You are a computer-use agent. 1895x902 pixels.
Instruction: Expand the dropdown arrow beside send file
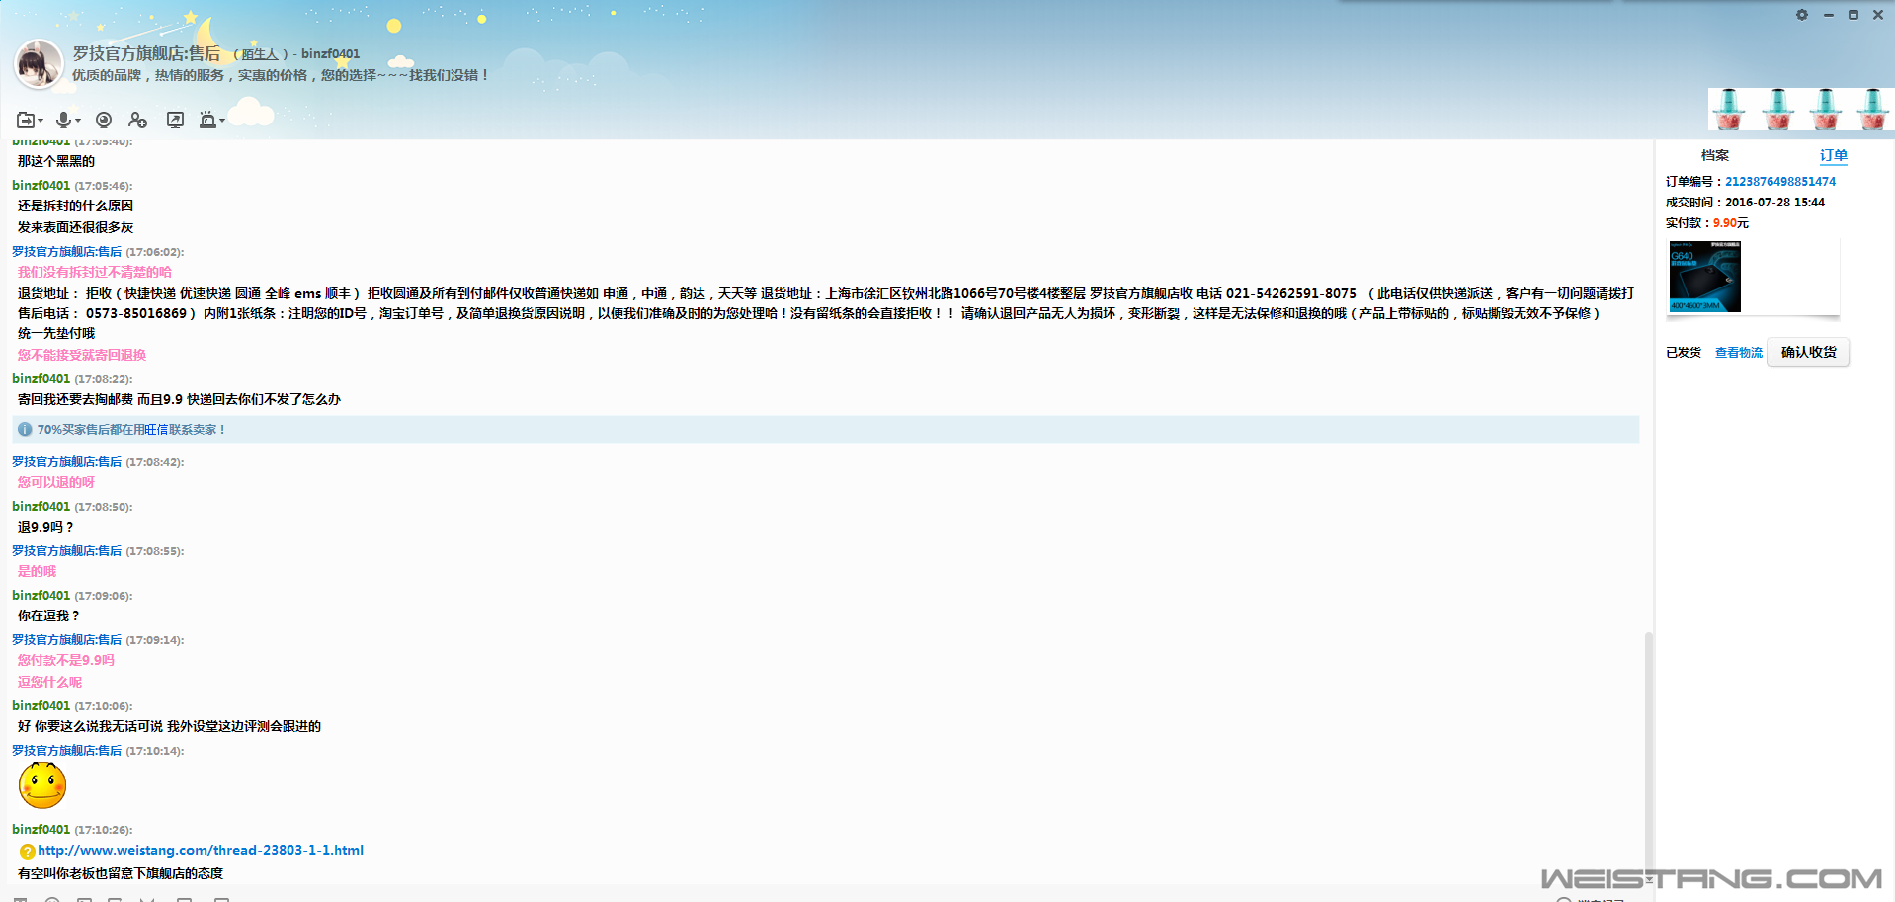[x=41, y=121]
